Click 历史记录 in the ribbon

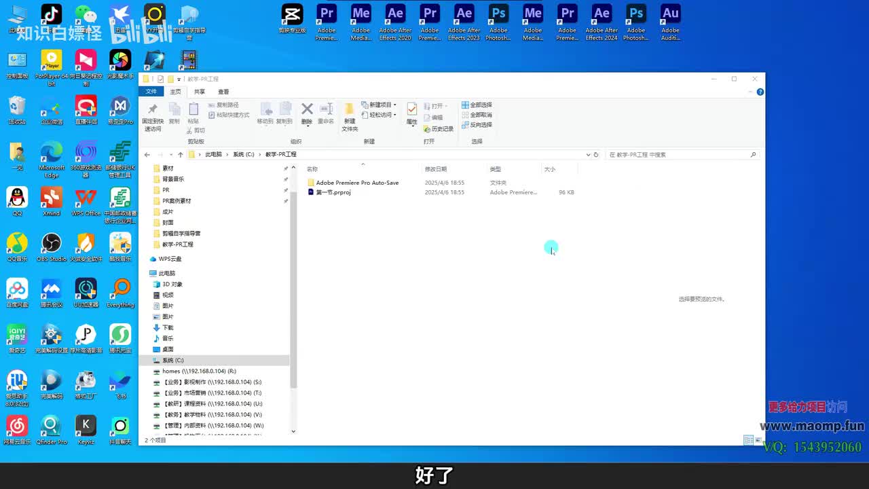(439, 129)
